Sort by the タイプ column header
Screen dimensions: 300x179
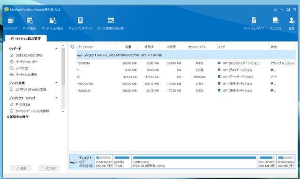[243, 47]
